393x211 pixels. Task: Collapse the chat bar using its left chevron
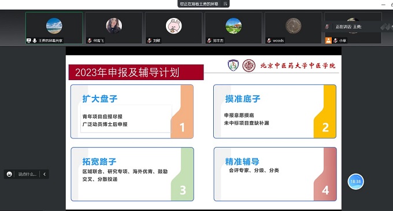[x=45, y=174]
